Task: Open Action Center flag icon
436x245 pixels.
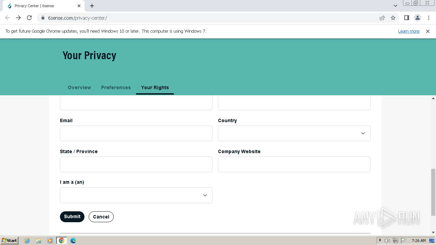Action: [x=404, y=241]
